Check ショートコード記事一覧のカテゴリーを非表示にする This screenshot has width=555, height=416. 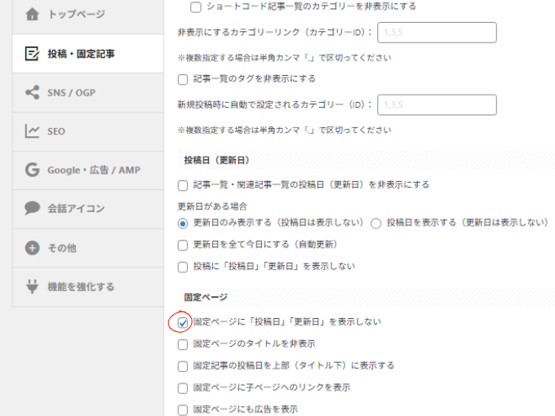click(x=196, y=7)
